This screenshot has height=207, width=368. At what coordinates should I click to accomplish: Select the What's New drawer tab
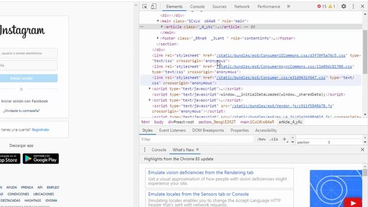183,149
